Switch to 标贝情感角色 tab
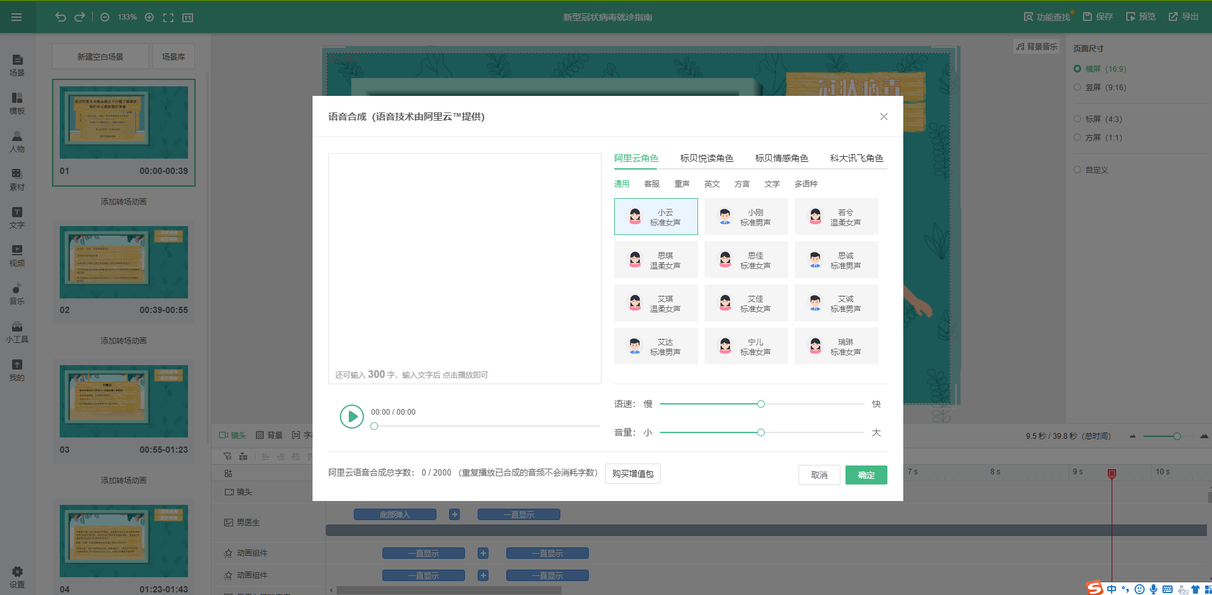Viewport: 1212px width, 595px height. coord(781,158)
